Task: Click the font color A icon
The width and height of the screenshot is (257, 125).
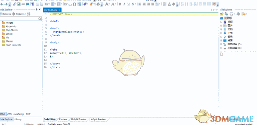Action: click(x=169, y=4)
